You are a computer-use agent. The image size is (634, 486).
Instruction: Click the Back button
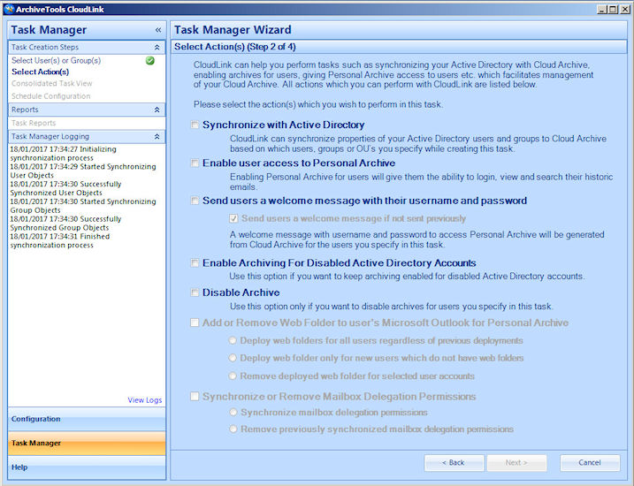point(454,462)
